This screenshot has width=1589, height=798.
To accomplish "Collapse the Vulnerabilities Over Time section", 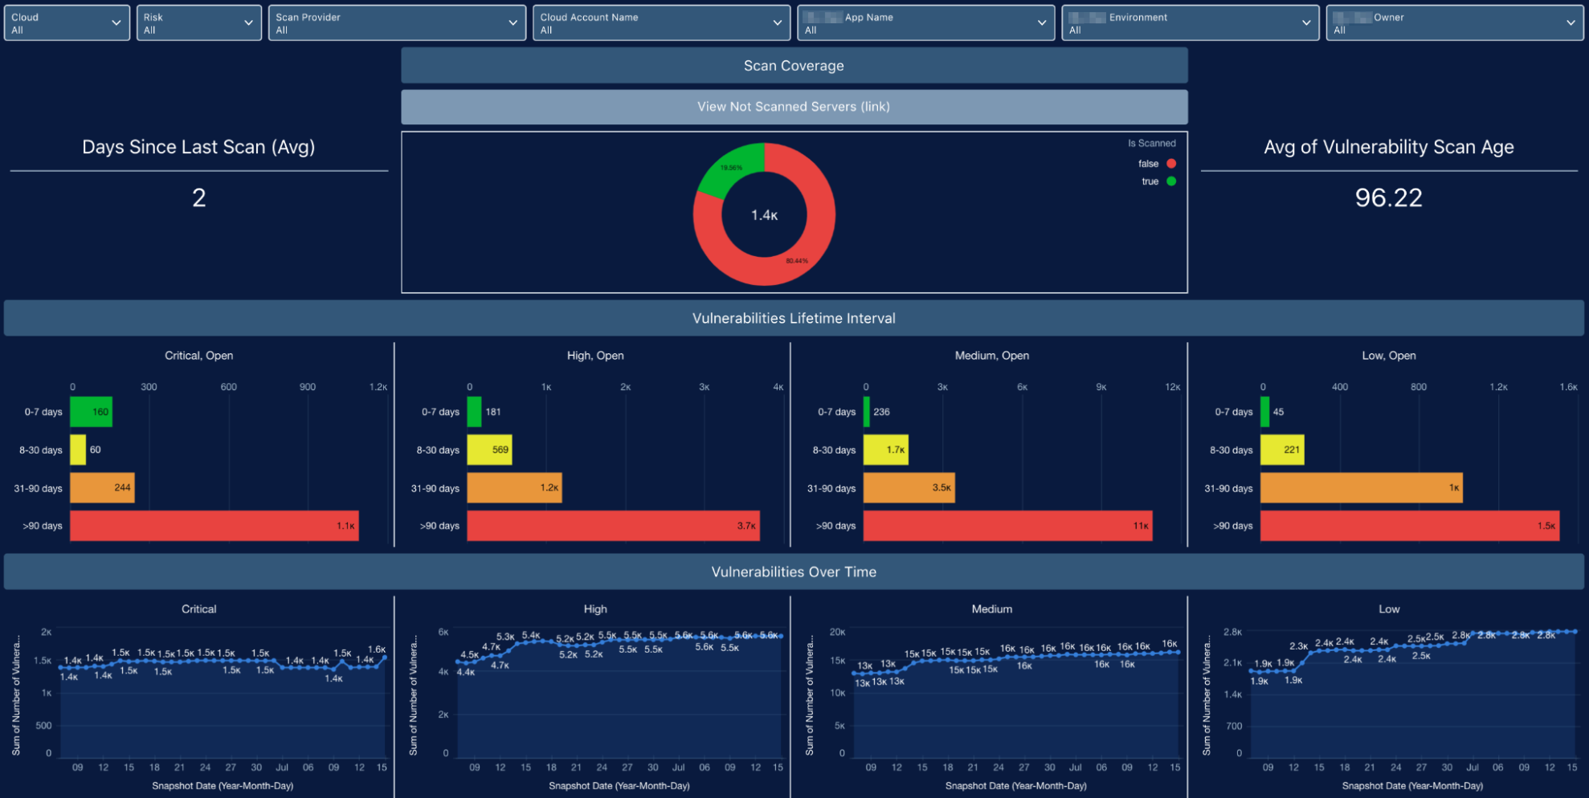I will pos(794,572).
